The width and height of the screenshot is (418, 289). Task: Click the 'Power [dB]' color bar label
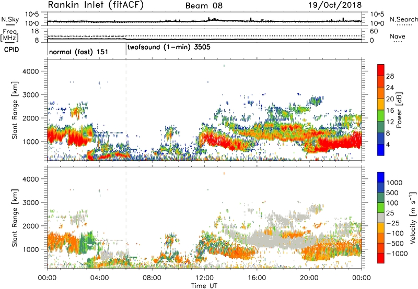click(x=399, y=110)
